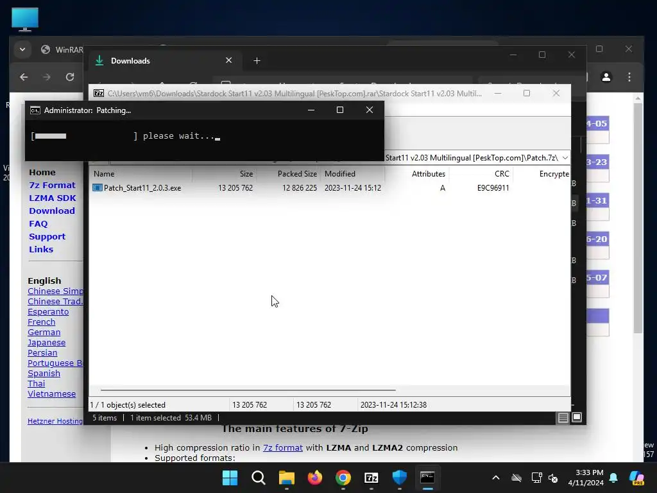Screen dimensions: 657x493
Task: Open Windows Security shield on taskbar
Action: pyautogui.click(x=399, y=478)
